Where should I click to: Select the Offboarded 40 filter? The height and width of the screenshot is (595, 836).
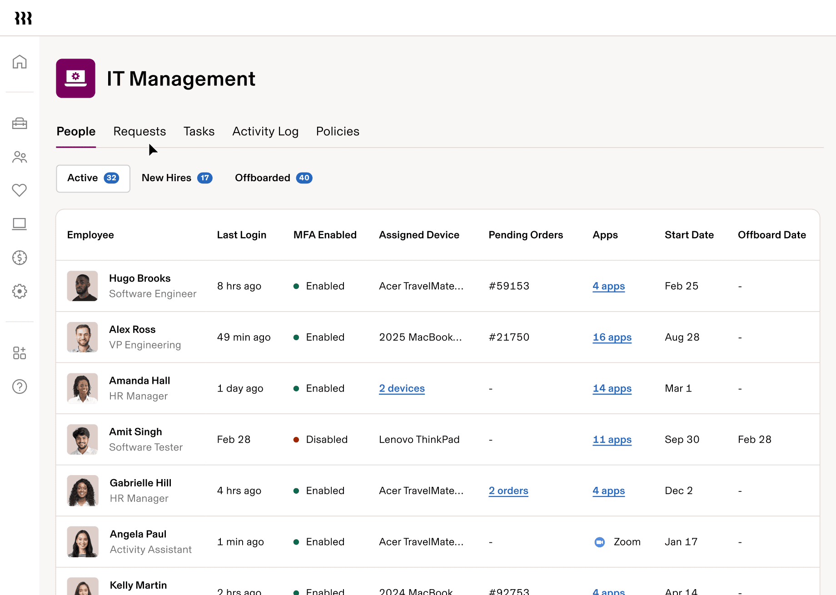pos(274,178)
